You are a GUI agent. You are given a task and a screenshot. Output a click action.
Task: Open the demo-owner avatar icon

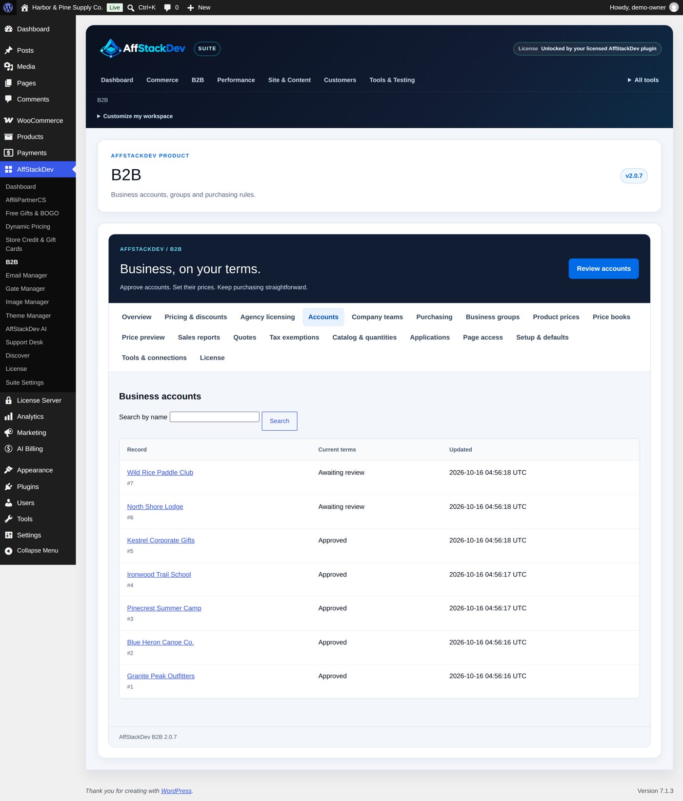(x=674, y=7)
